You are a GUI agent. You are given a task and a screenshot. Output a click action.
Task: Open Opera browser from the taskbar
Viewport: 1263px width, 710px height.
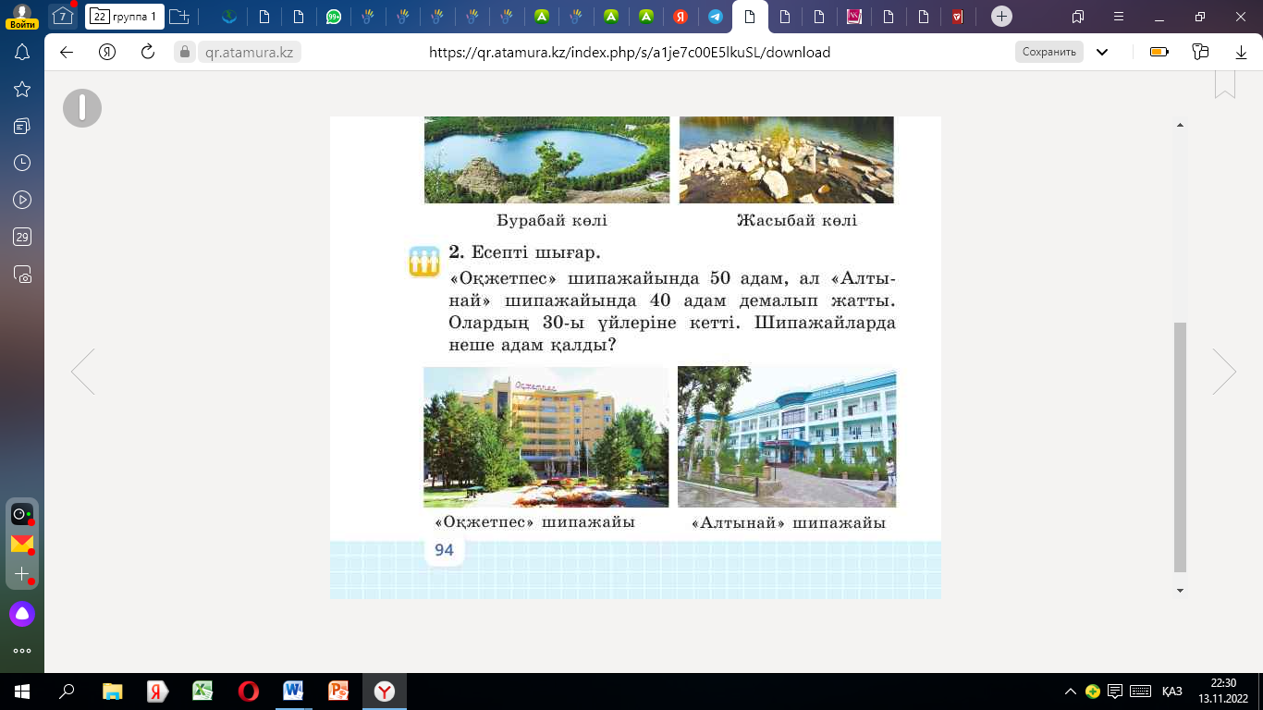tap(248, 691)
